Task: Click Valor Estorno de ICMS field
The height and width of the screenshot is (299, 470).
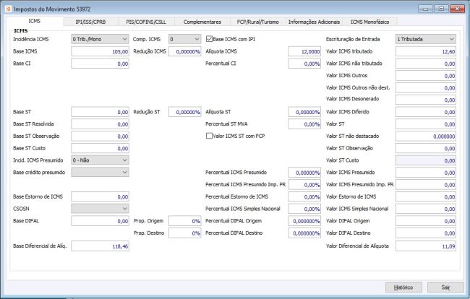Action: pos(426,196)
